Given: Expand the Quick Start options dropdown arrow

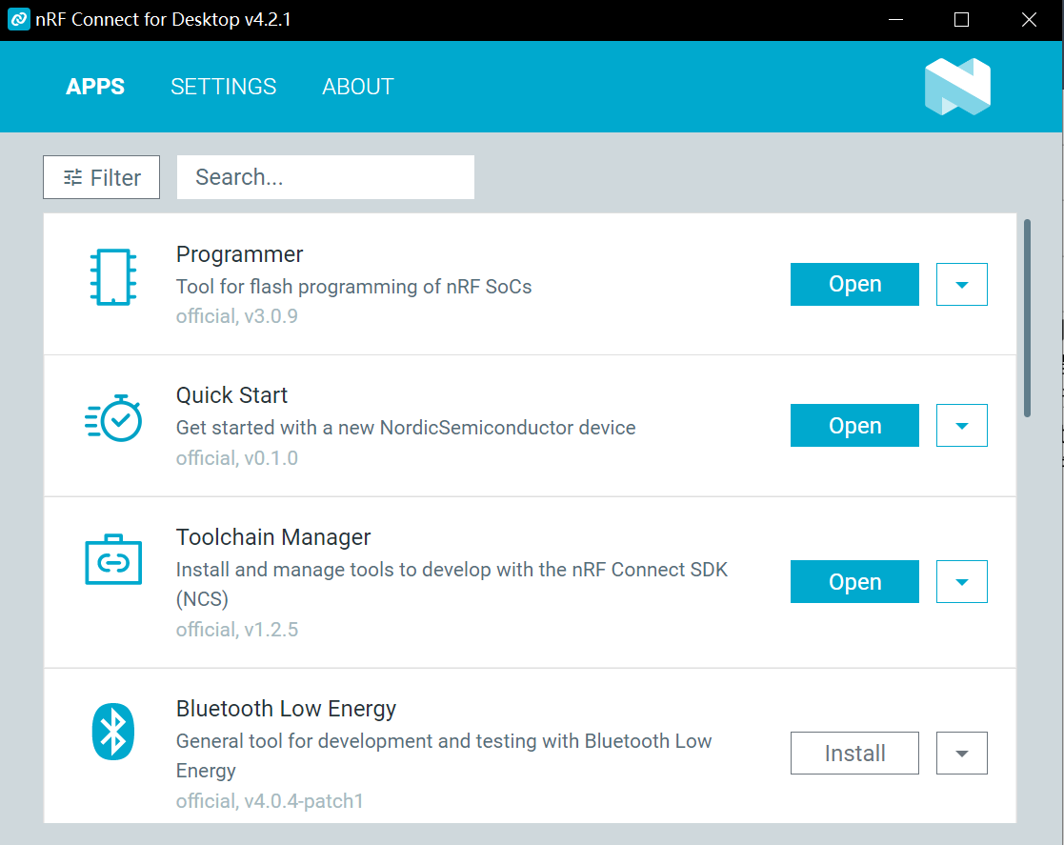Looking at the screenshot, I should point(961,426).
